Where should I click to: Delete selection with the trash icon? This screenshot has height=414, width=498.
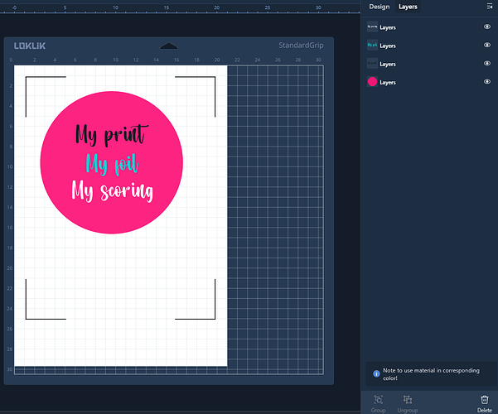[x=485, y=399]
